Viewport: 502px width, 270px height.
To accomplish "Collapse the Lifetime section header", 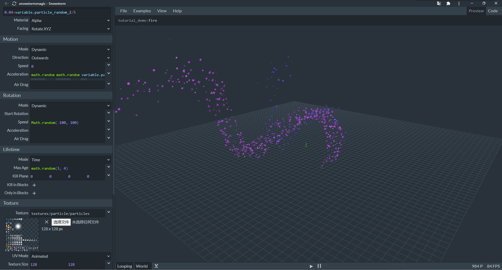I will [56, 150].
